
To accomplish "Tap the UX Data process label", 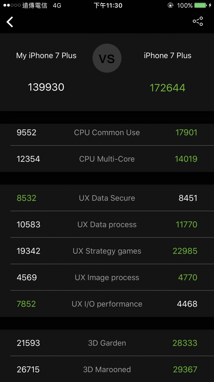I will 107,224.
